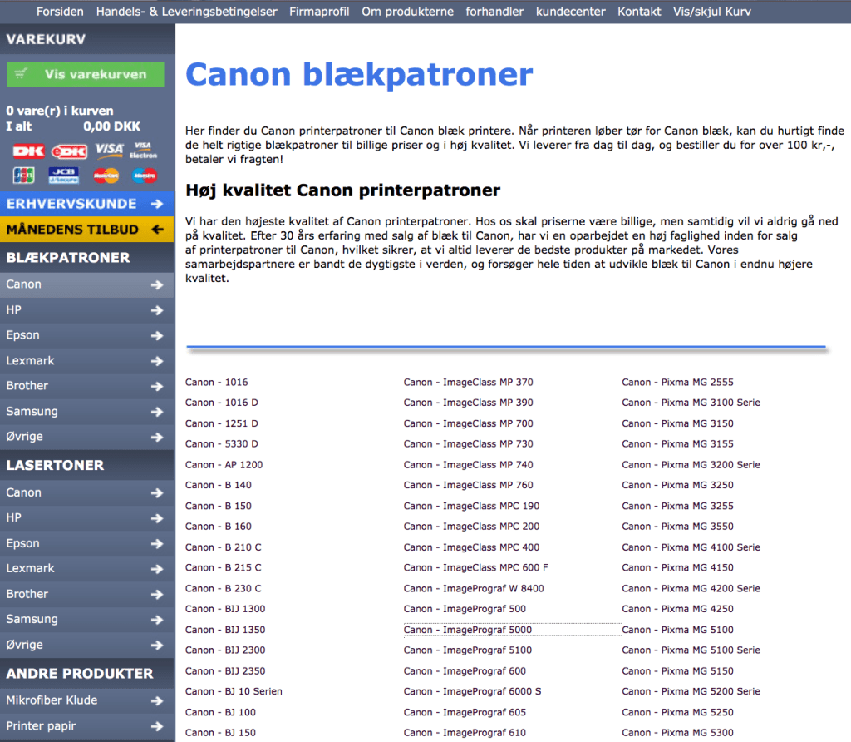Click the arrow beside ERHVERVSKUNDE
Viewport: 851px width, 742px height.
[157, 204]
